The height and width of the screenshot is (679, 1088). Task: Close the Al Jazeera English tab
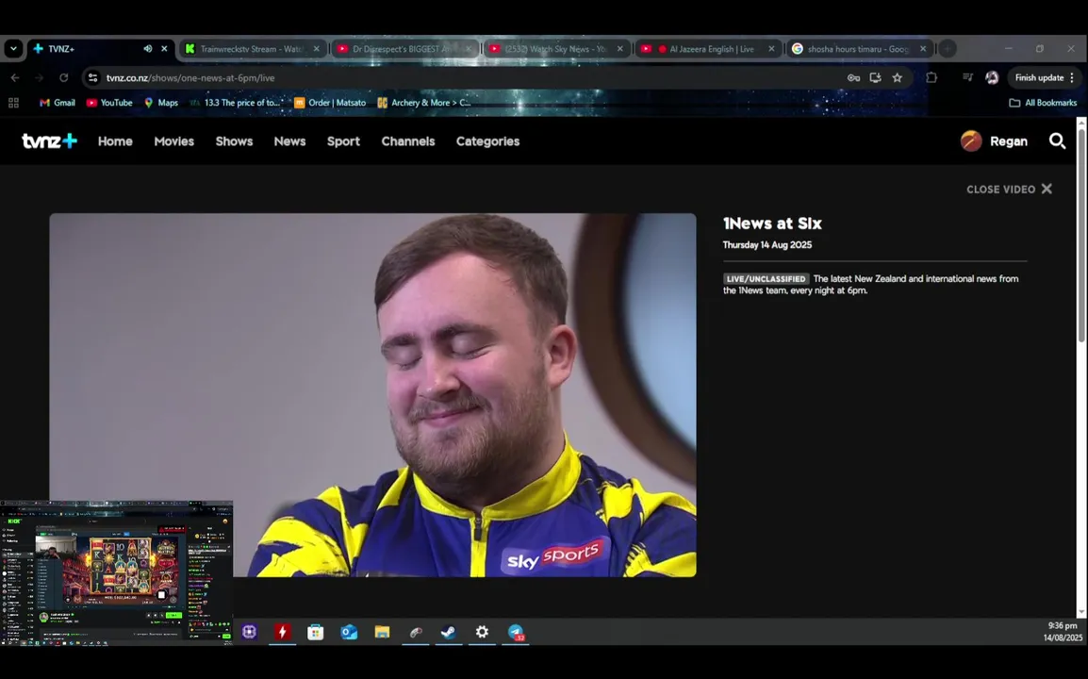[x=771, y=49]
